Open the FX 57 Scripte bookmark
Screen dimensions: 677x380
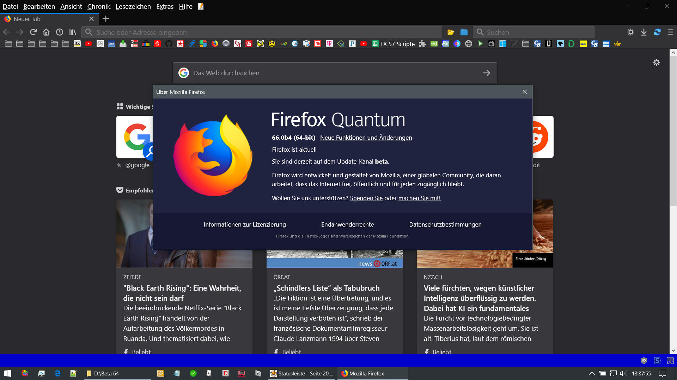coord(393,44)
